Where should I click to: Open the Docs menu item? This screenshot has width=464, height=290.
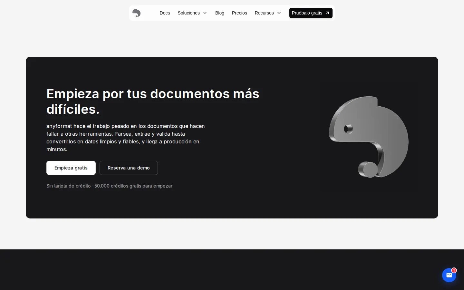(x=165, y=13)
